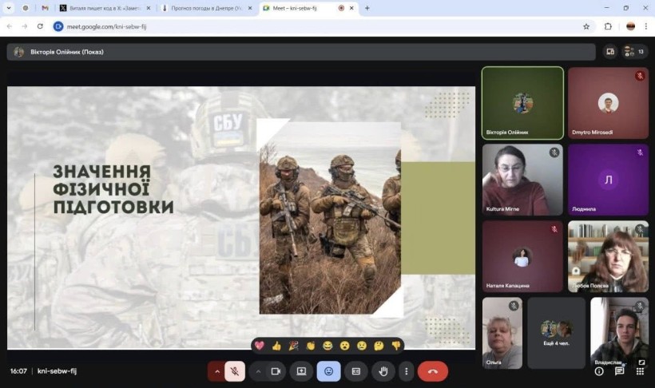The height and width of the screenshot is (388, 655).
Task: Select Kultura Mirne video tile
Action: (x=522, y=180)
